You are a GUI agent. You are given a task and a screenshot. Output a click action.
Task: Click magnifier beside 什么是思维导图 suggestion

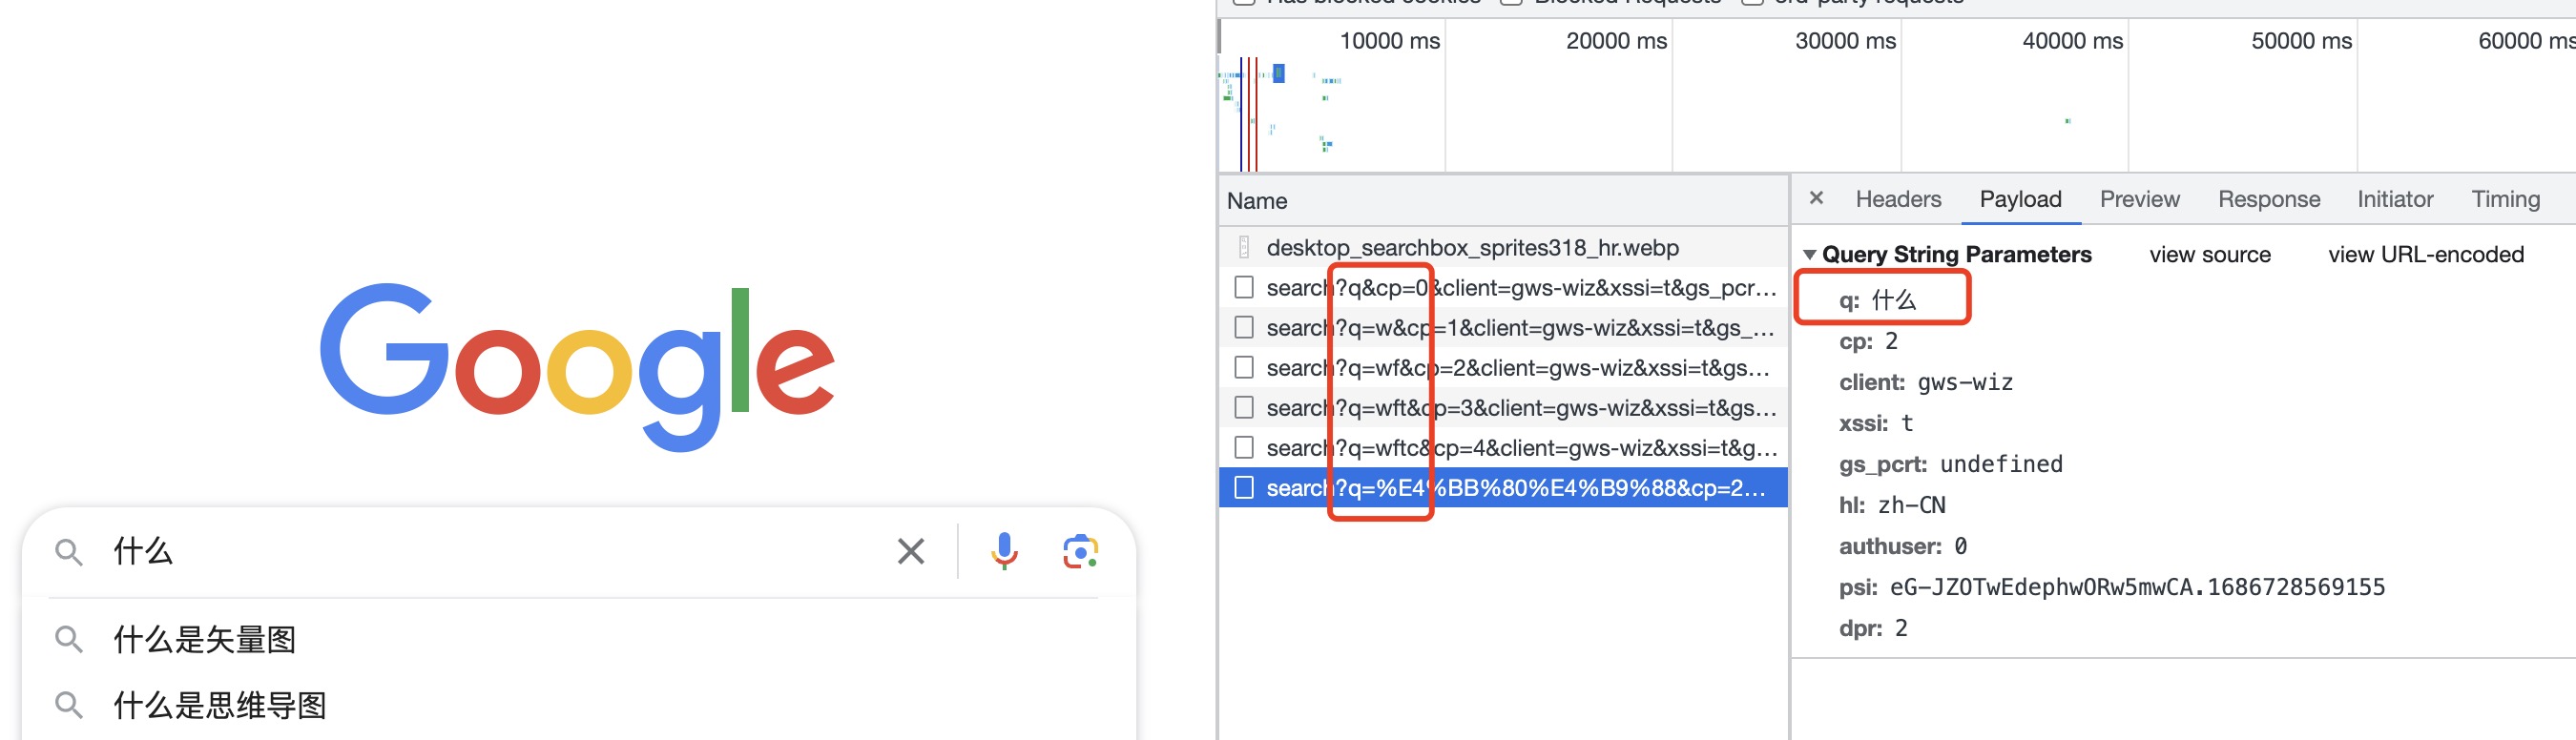68,705
